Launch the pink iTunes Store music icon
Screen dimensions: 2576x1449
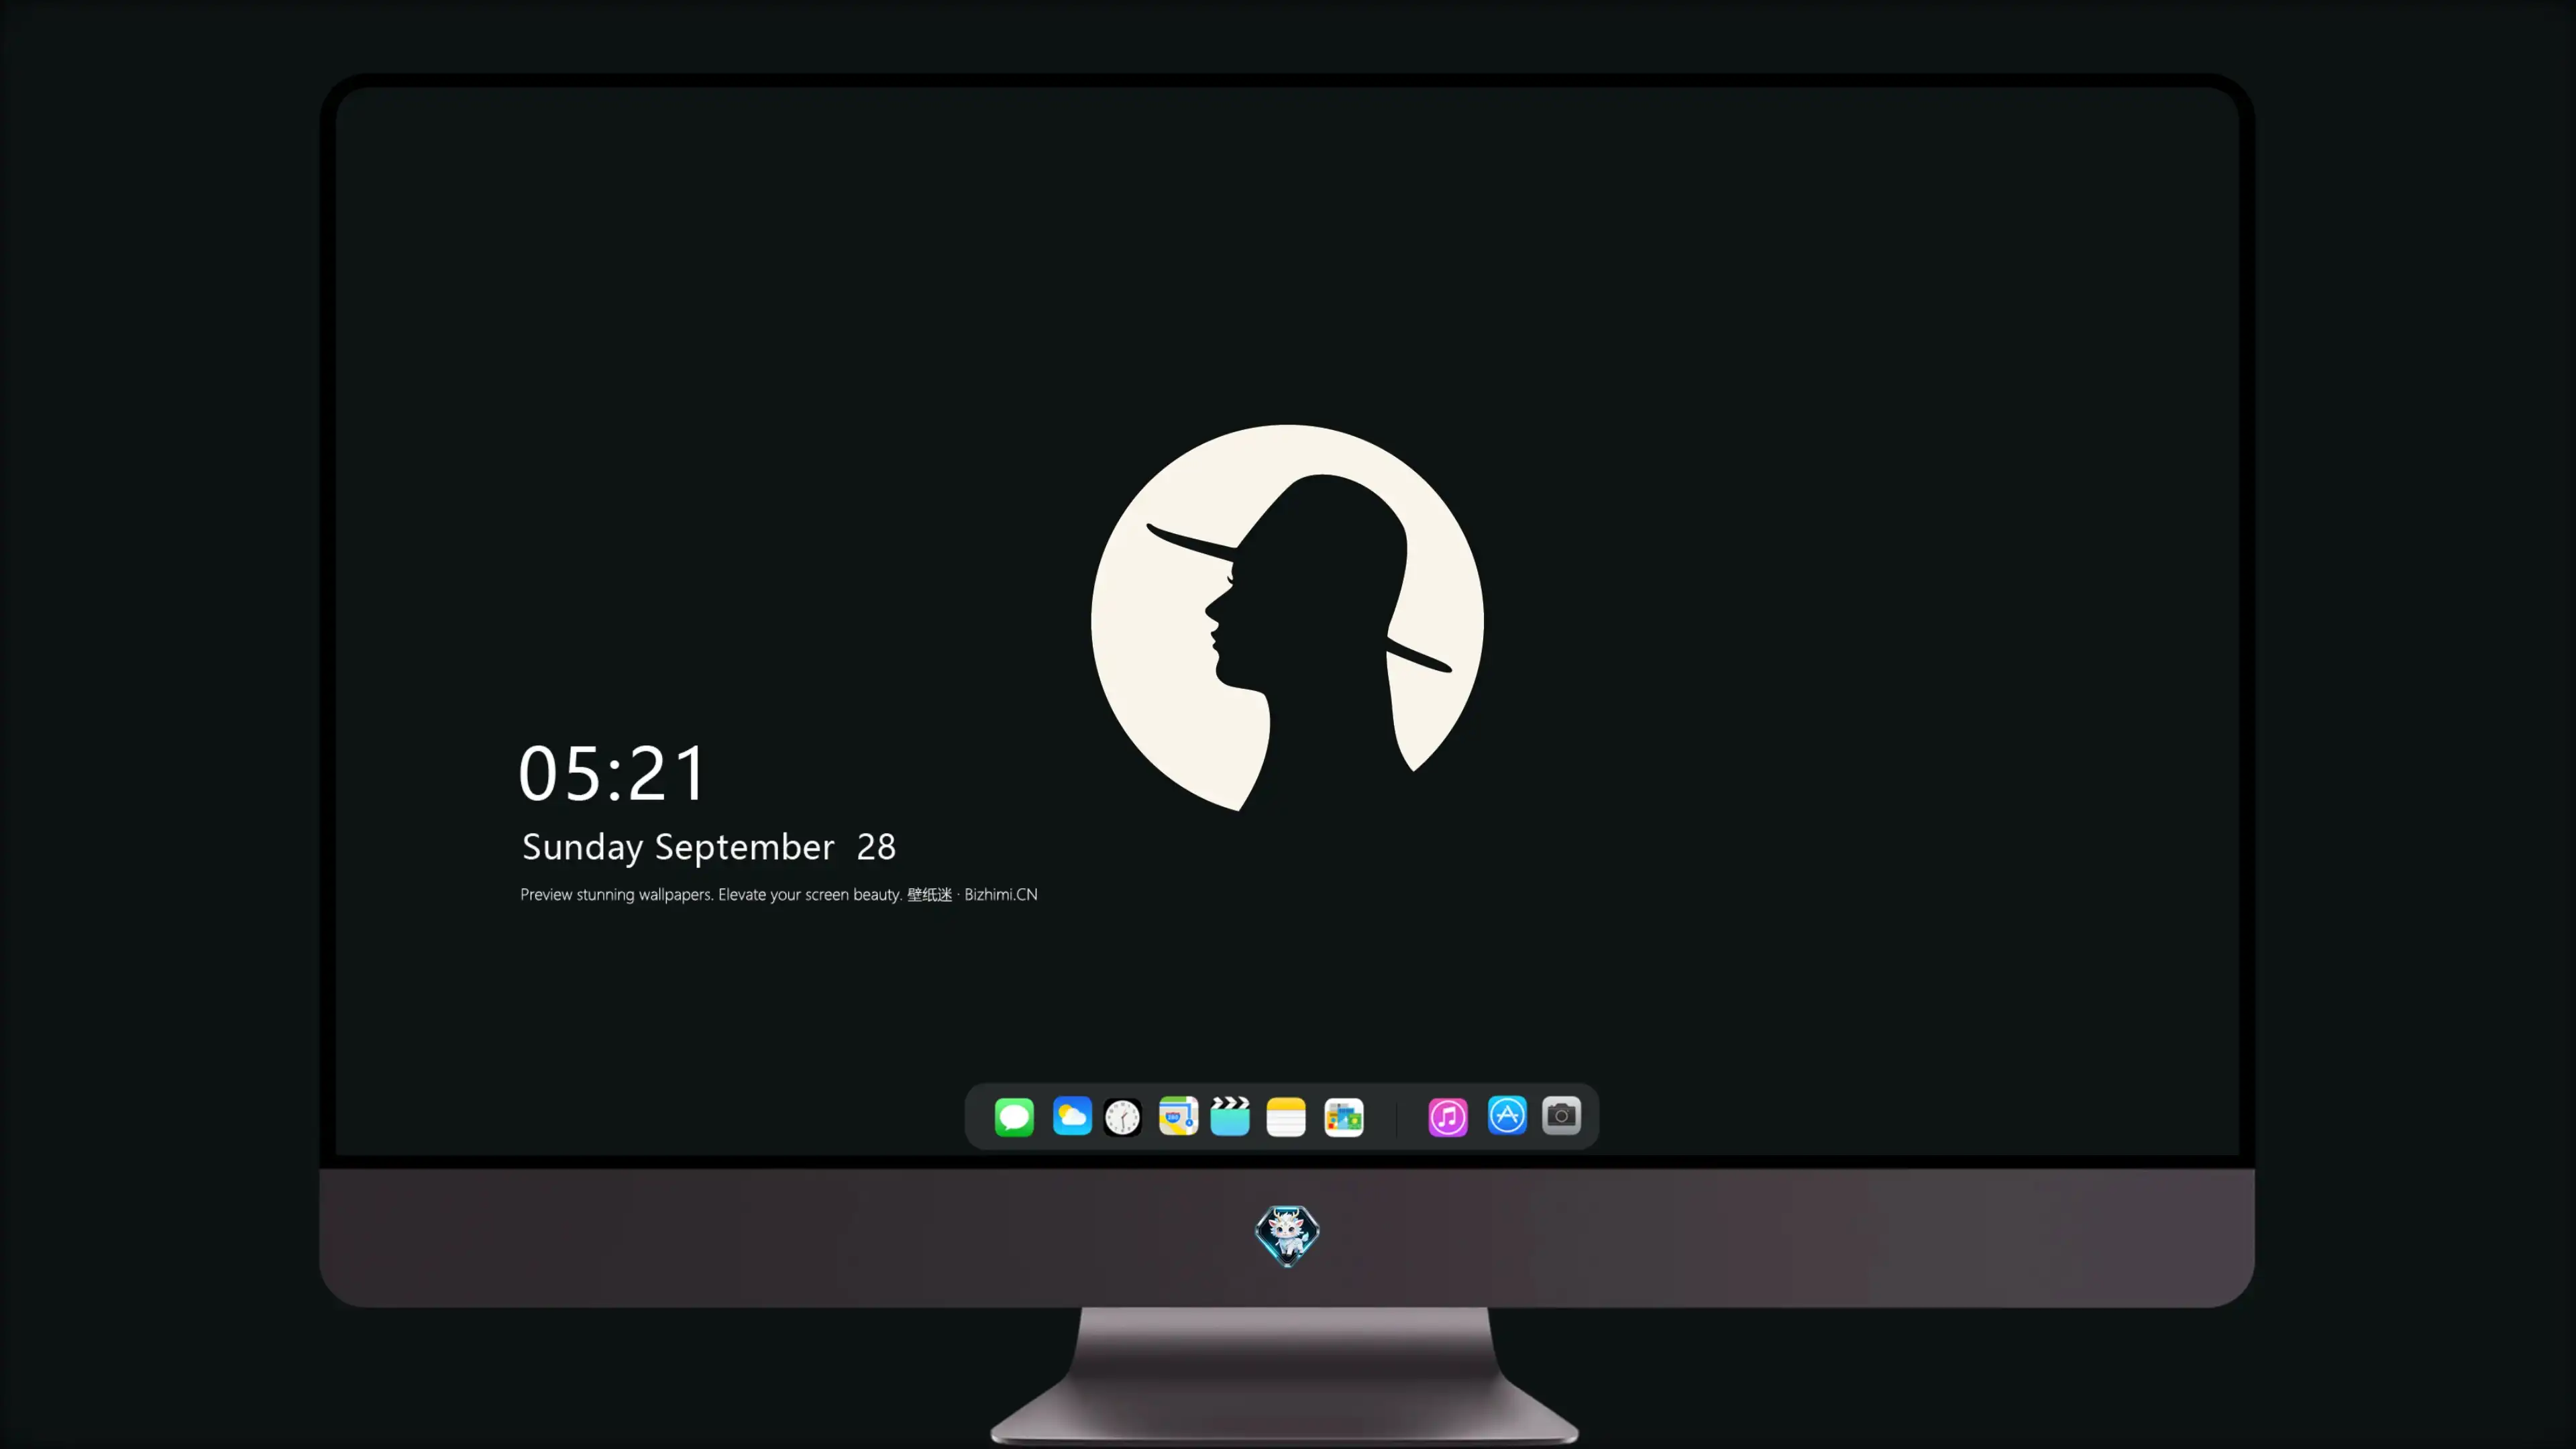(x=1448, y=1116)
